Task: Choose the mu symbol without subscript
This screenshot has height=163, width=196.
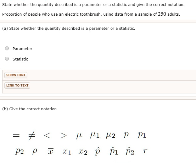Action: coord(79,136)
